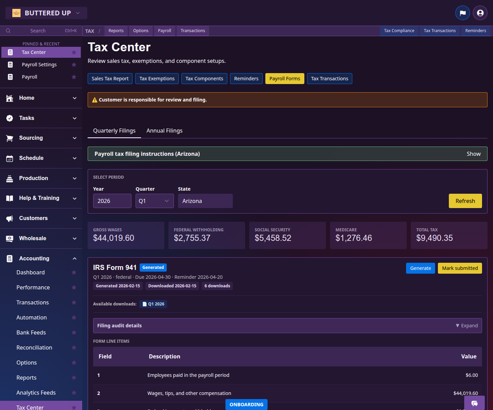This screenshot has width=493, height=410.
Task: Collapse the Accounting section in sidebar
Action: coord(74,258)
